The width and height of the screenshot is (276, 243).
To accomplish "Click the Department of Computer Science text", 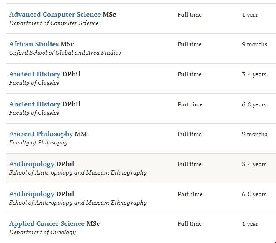I will [54, 23].
